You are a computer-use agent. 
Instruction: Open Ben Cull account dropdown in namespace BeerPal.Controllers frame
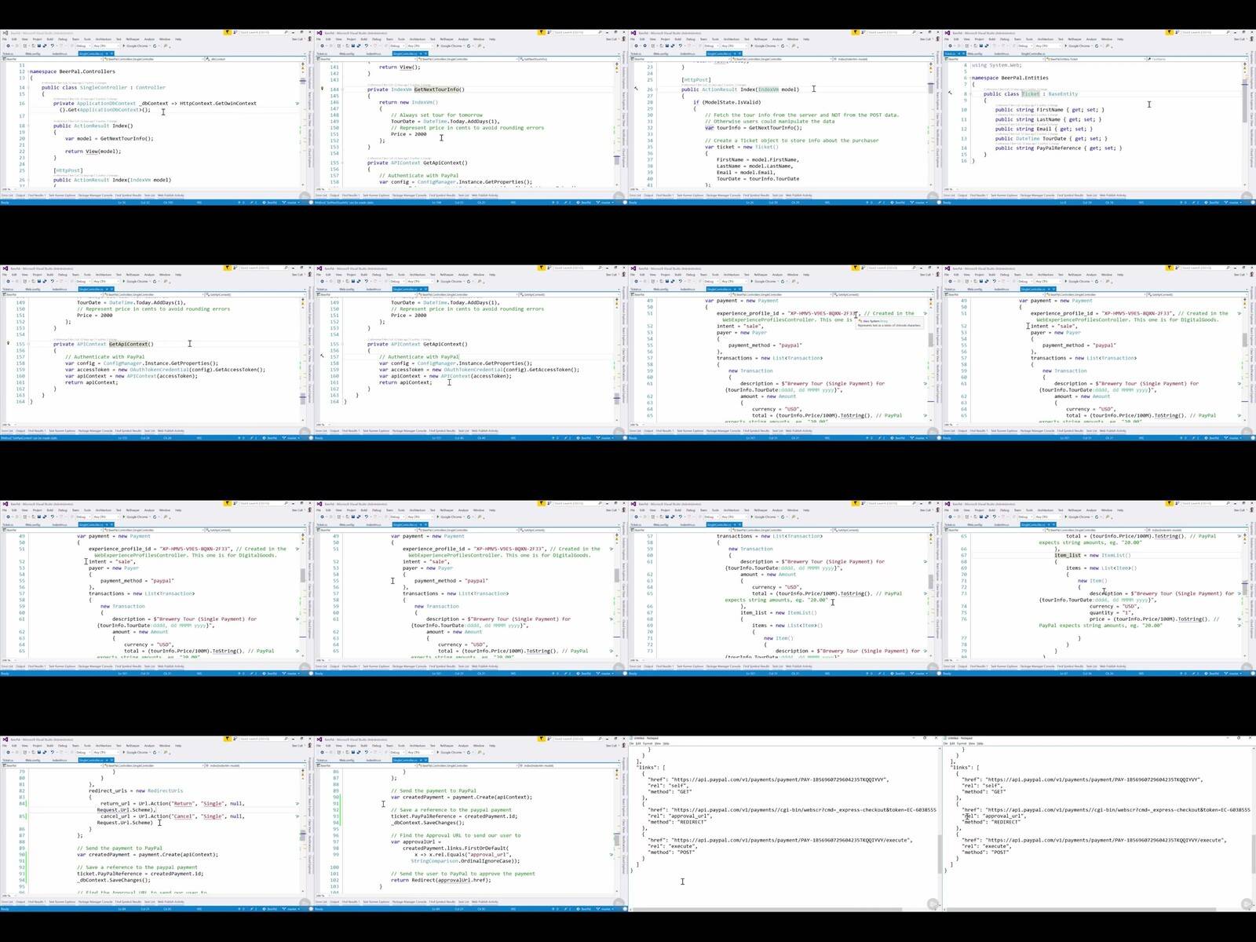298,39
